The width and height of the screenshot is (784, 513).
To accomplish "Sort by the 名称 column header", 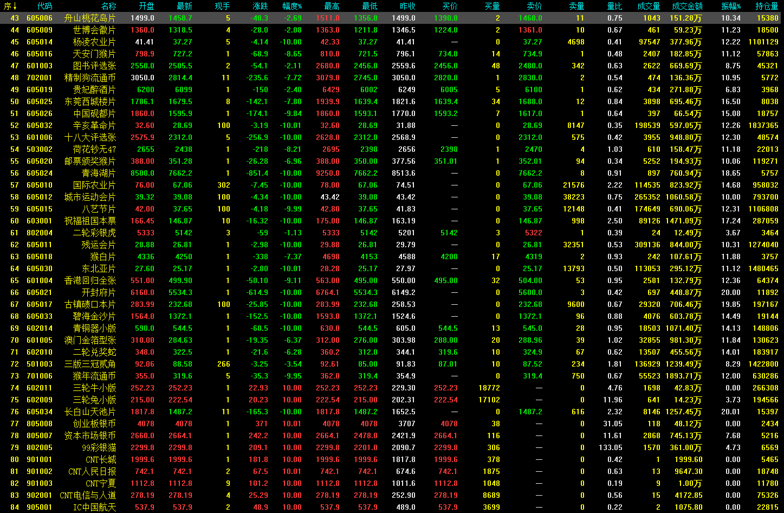I will [108, 6].
